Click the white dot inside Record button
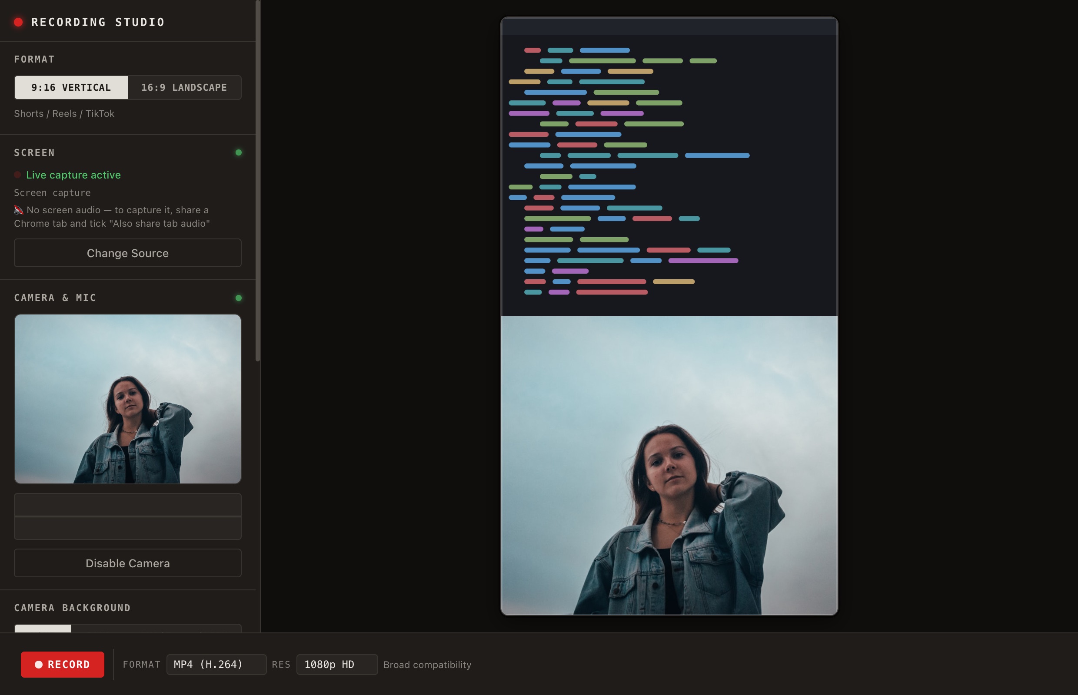Viewport: 1078px width, 695px height. 39,664
